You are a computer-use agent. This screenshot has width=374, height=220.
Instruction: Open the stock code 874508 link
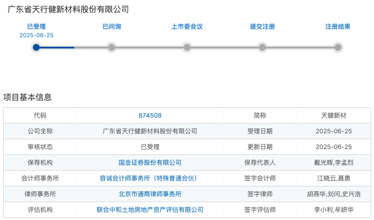(x=150, y=115)
